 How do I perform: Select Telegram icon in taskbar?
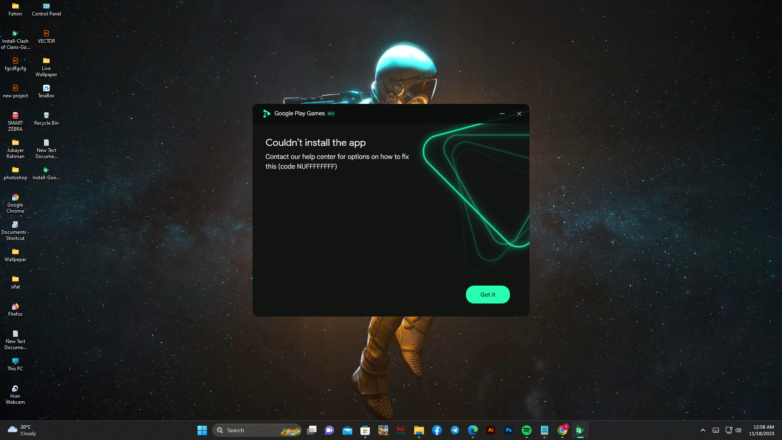pos(455,430)
